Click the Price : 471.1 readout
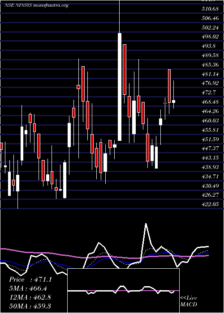The width and height of the screenshot is (224, 313). [30, 279]
